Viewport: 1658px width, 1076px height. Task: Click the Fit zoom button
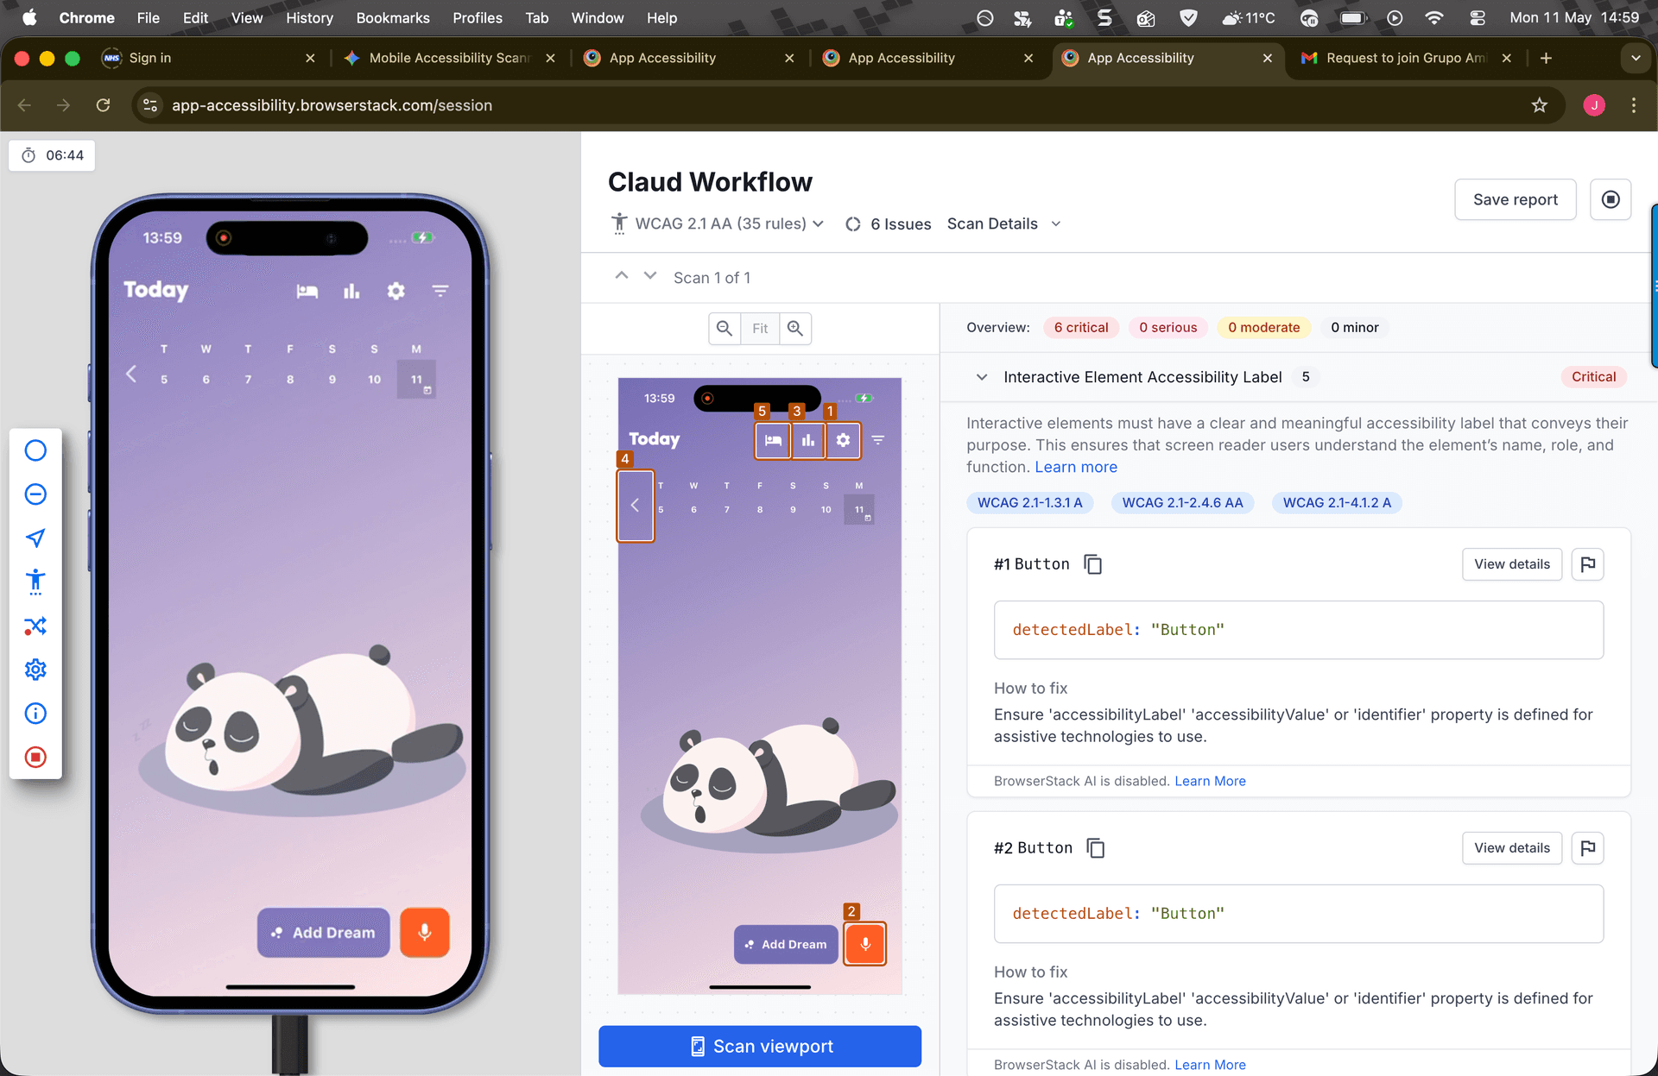click(760, 328)
